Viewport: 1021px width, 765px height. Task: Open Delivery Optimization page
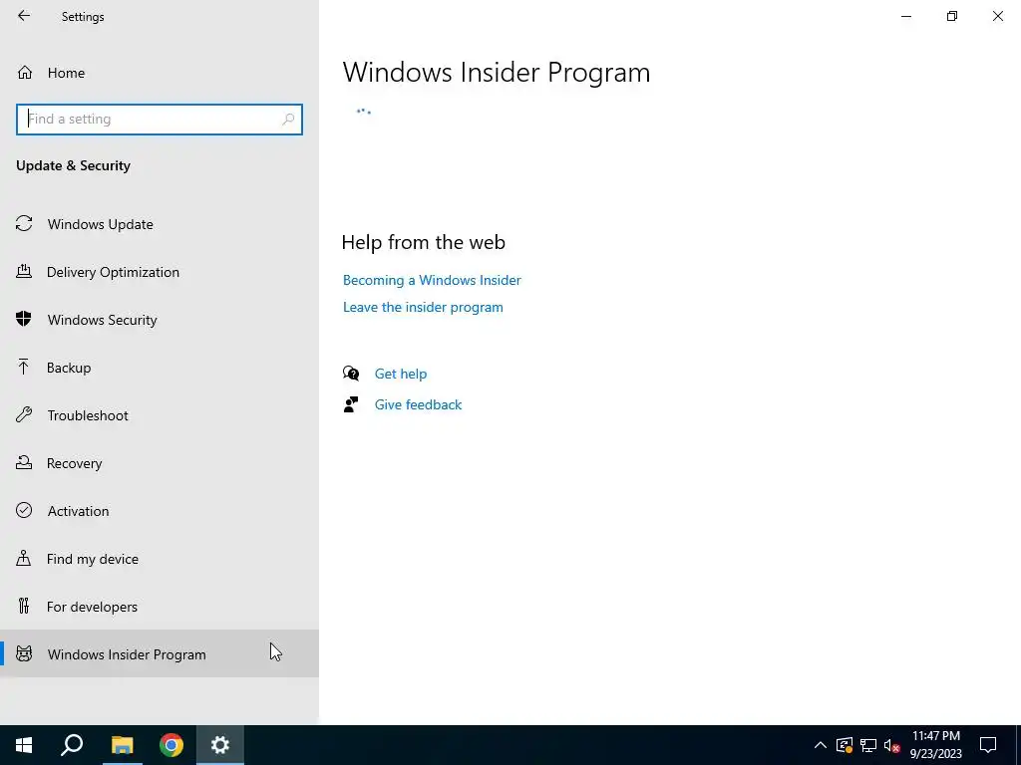(160, 272)
